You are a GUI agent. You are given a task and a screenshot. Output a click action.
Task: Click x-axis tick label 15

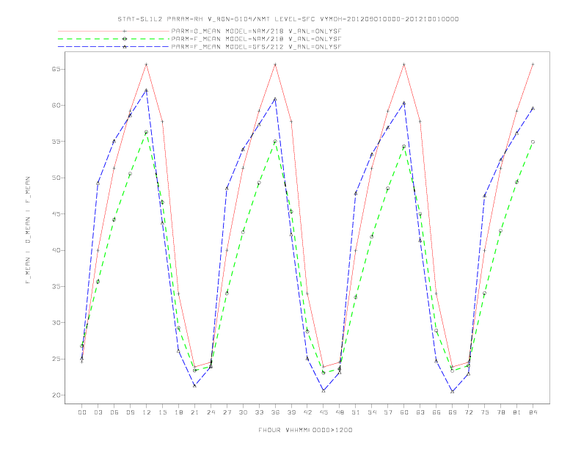(162, 412)
